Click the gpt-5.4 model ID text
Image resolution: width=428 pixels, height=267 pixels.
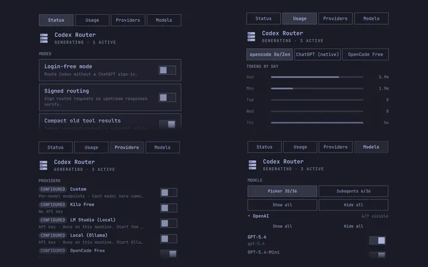(256, 244)
